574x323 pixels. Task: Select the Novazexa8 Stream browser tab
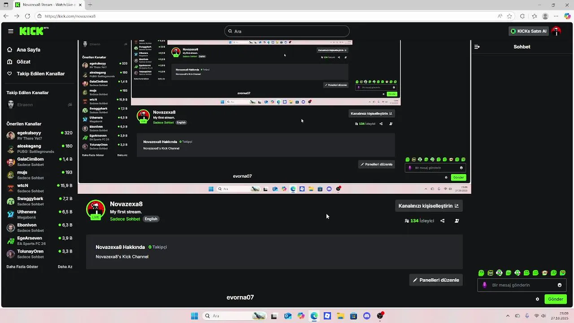[x=49, y=5]
